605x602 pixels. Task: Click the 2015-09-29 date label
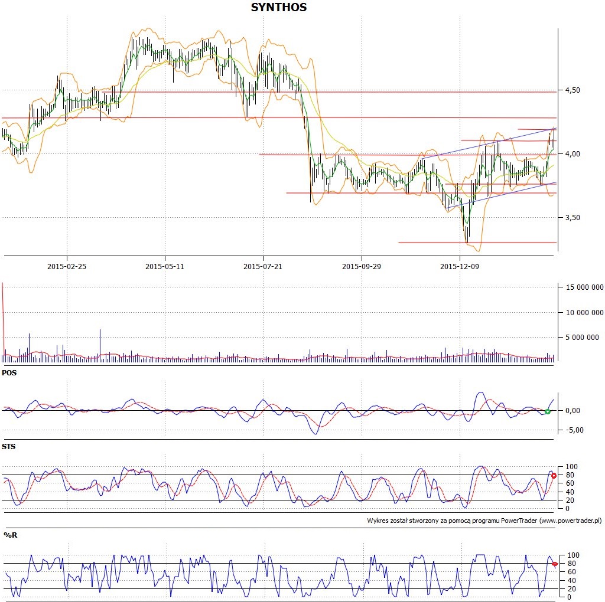tap(362, 266)
